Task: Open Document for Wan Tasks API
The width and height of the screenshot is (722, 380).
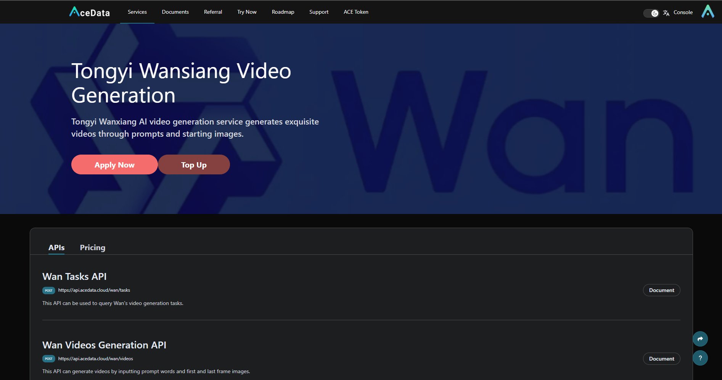Action: (x=661, y=290)
